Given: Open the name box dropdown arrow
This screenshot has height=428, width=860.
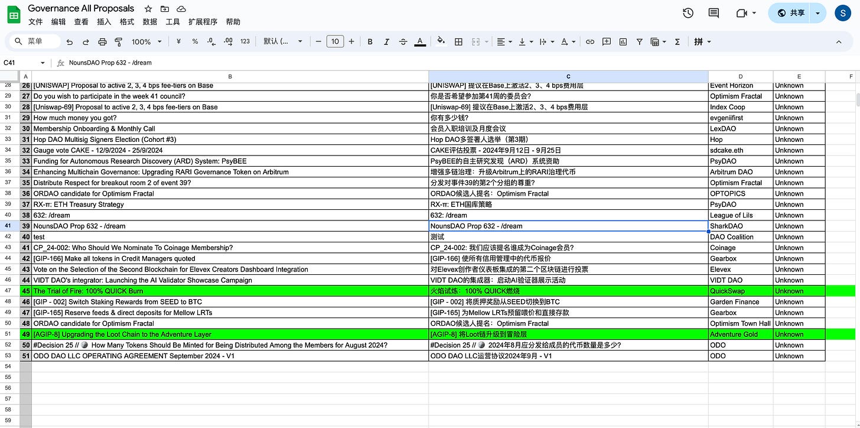Looking at the screenshot, I should pyautogui.click(x=43, y=63).
